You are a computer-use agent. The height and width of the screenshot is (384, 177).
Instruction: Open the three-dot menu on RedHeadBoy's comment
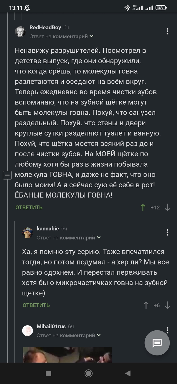point(167,31)
